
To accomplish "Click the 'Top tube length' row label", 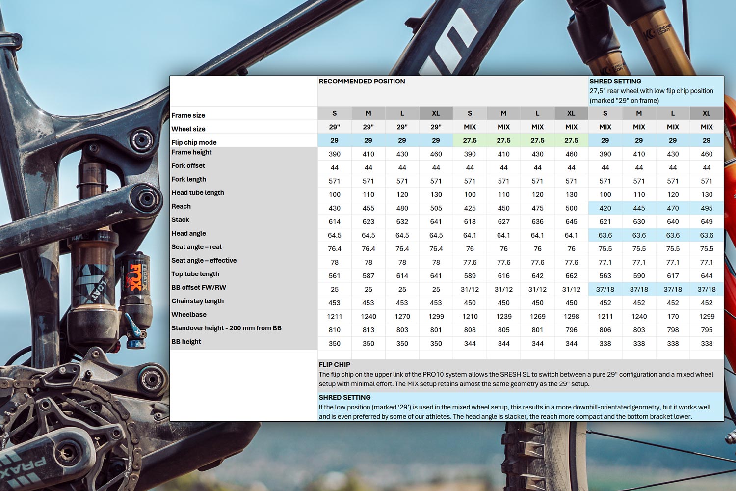I will pos(195,274).
